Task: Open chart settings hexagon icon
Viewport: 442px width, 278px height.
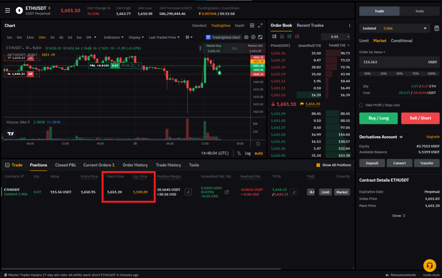Action: coord(253,37)
